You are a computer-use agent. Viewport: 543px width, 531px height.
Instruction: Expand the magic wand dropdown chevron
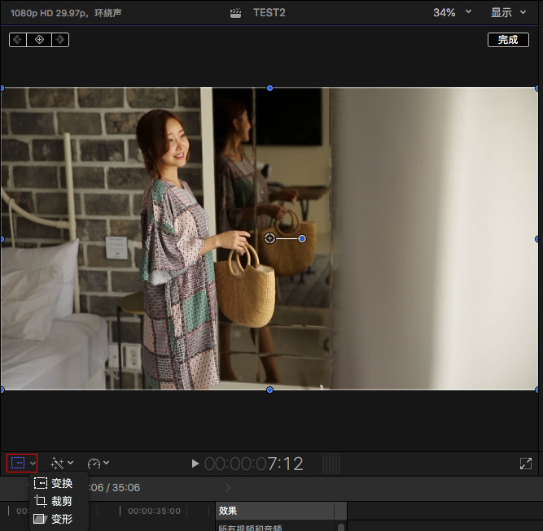click(70, 463)
